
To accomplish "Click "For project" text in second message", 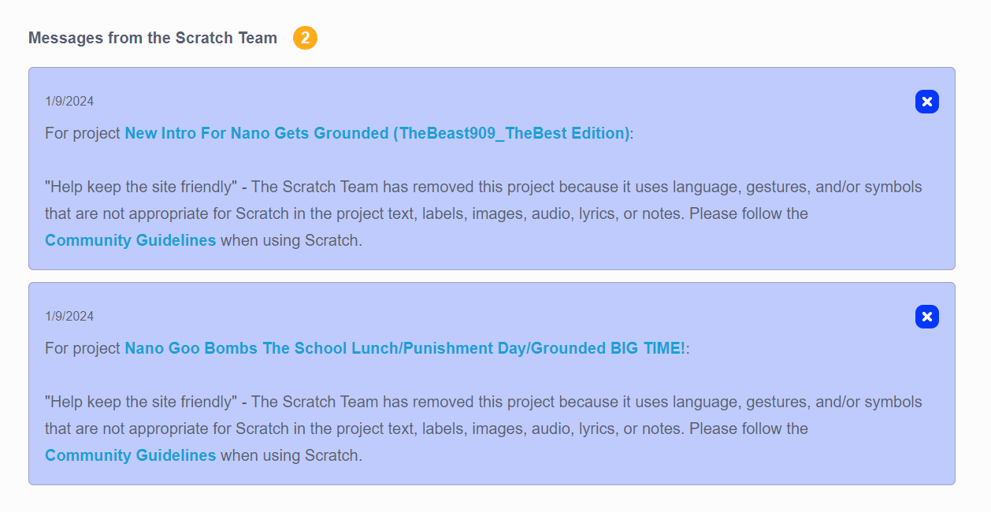I will [x=82, y=348].
